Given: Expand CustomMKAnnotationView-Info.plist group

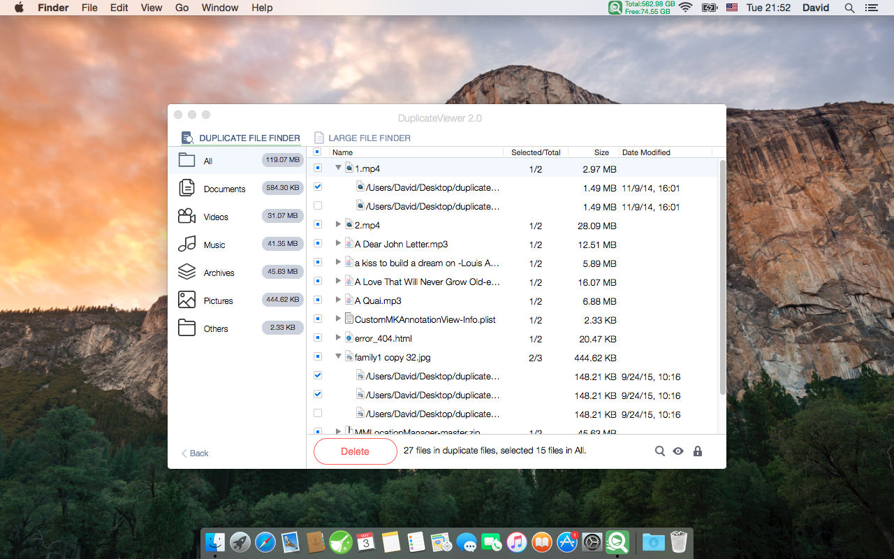Looking at the screenshot, I should pyautogui.click(x=338, y=319).
